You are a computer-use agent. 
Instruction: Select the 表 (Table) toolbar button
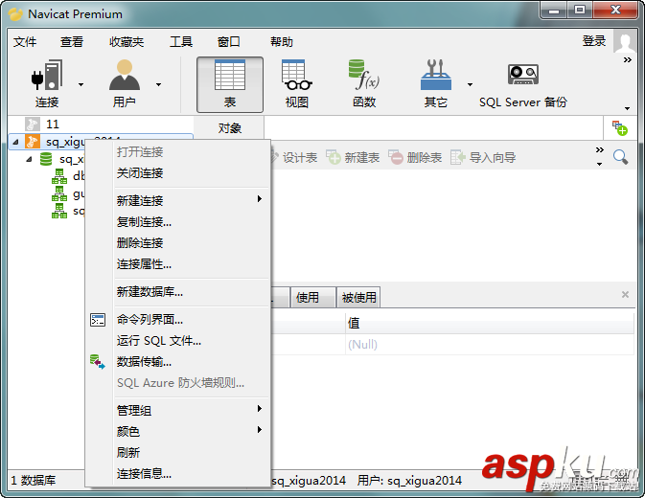pos(230,84)
